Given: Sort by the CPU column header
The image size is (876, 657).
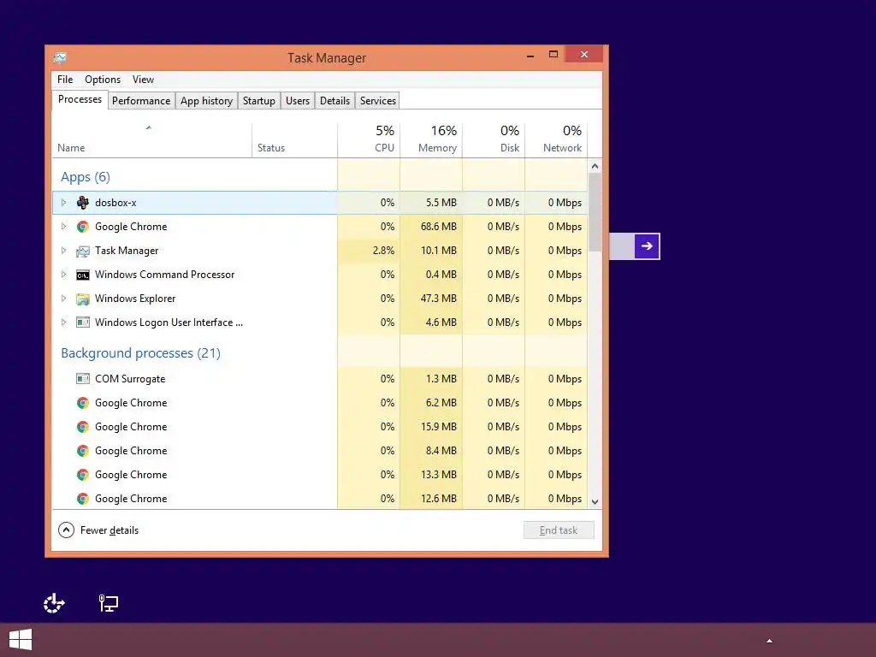Looking at the screenshot, I should (369, 139).
